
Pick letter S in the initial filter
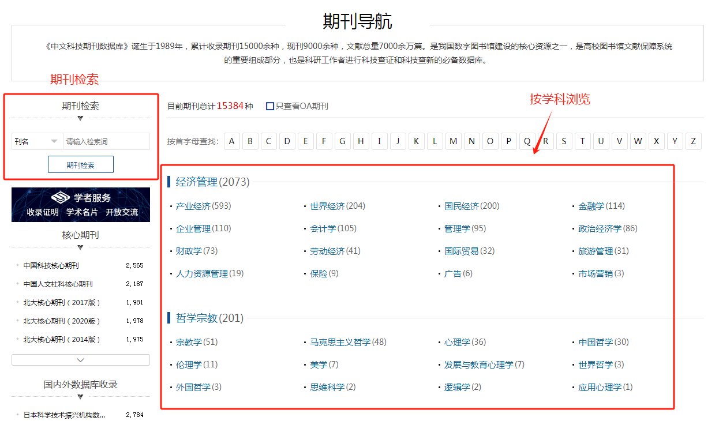564,141
